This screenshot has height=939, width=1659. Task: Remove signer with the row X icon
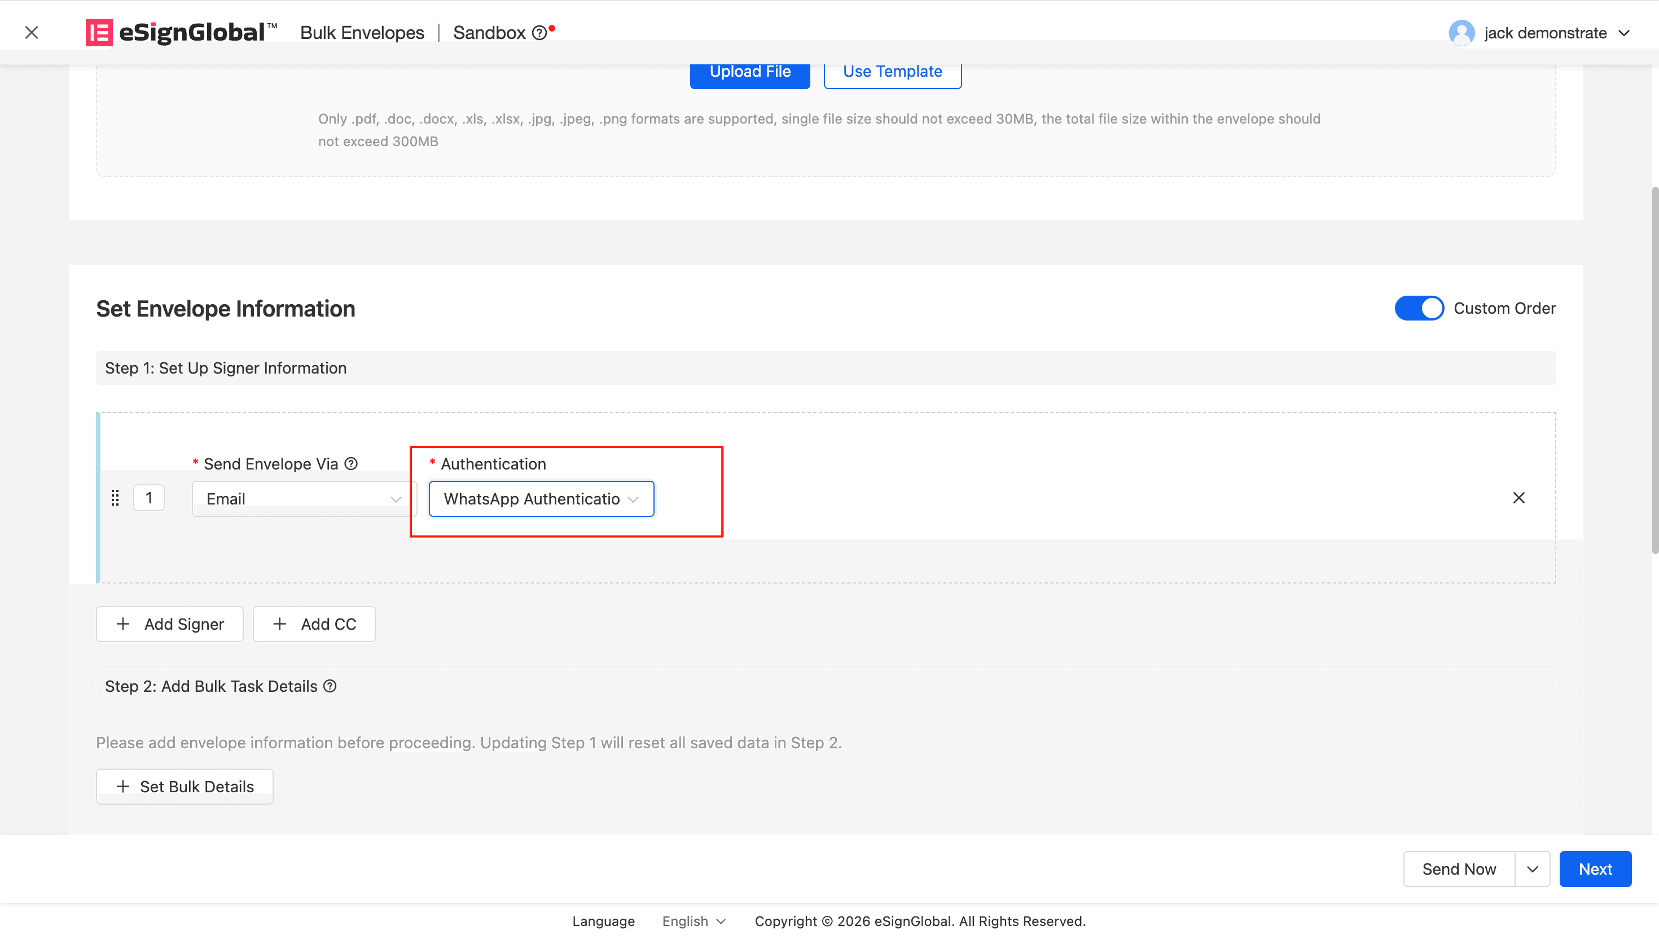coord(1518,498)
